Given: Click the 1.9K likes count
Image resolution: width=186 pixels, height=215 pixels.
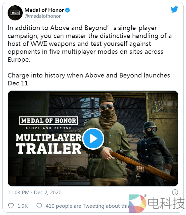Looking at the screenshot, I should coord(23,206).
